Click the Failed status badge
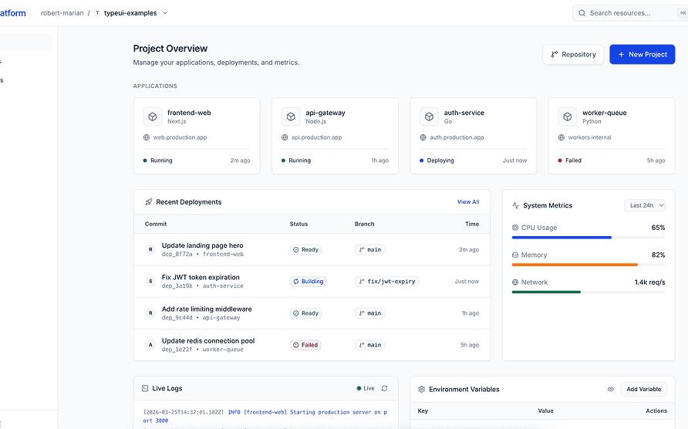 (305, 345)
